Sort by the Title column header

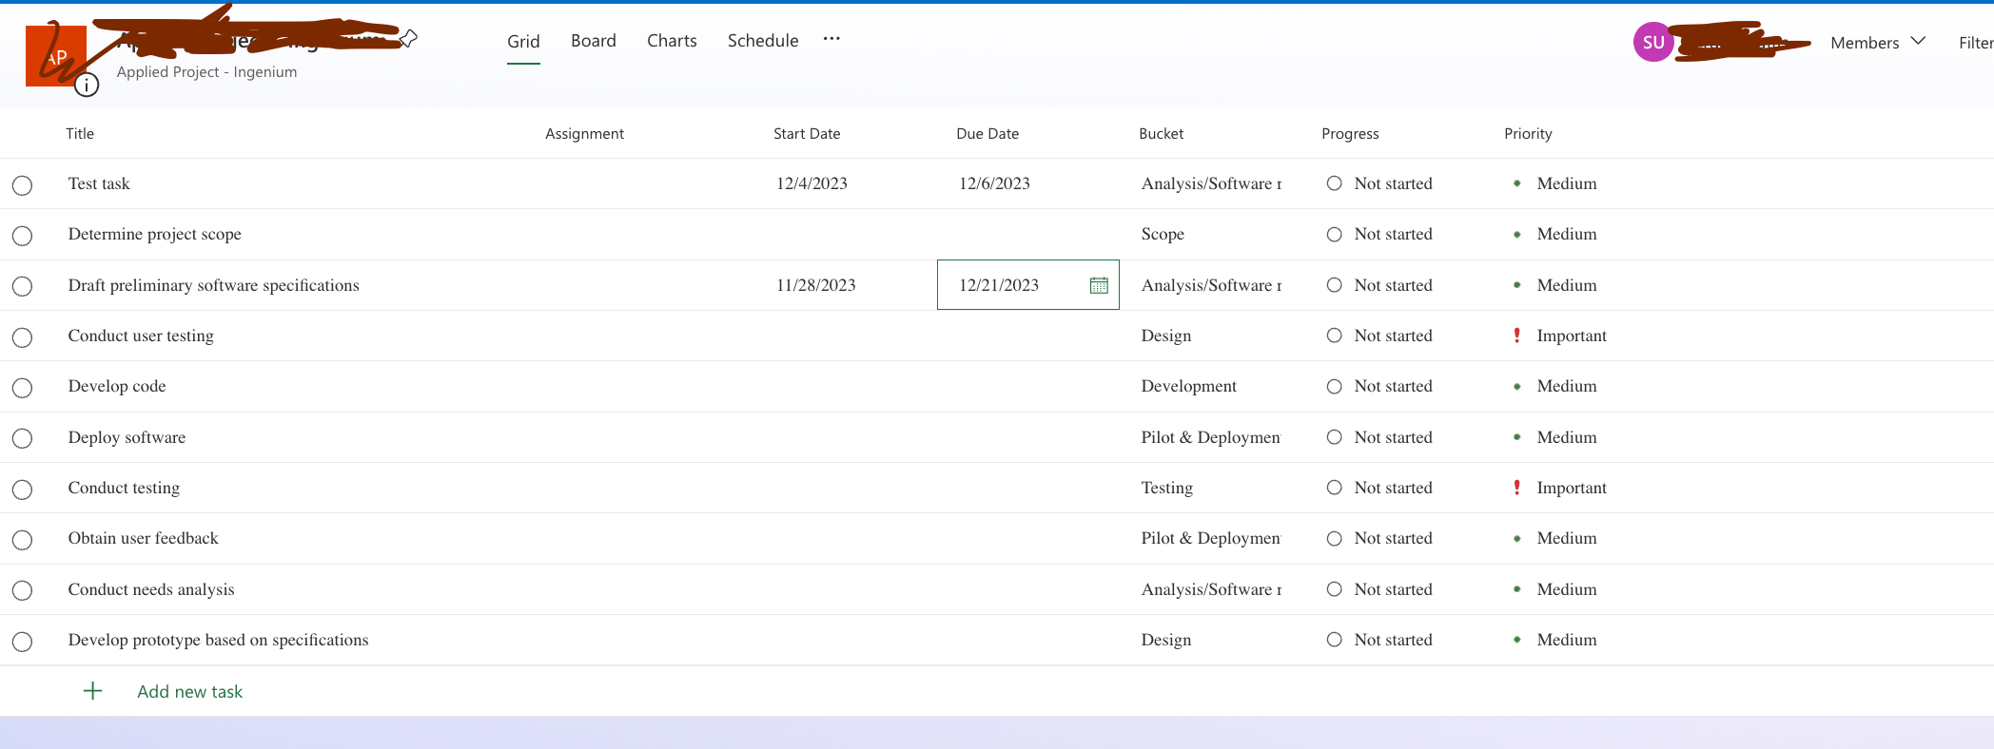[80, 134]
